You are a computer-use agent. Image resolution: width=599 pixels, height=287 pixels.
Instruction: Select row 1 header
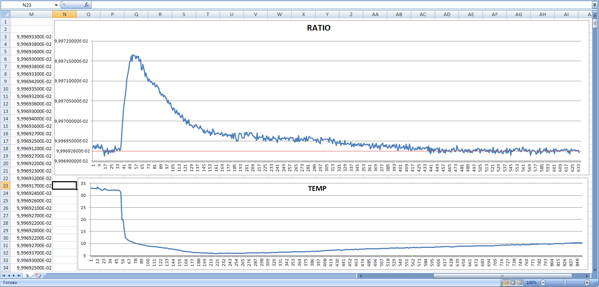5,22
